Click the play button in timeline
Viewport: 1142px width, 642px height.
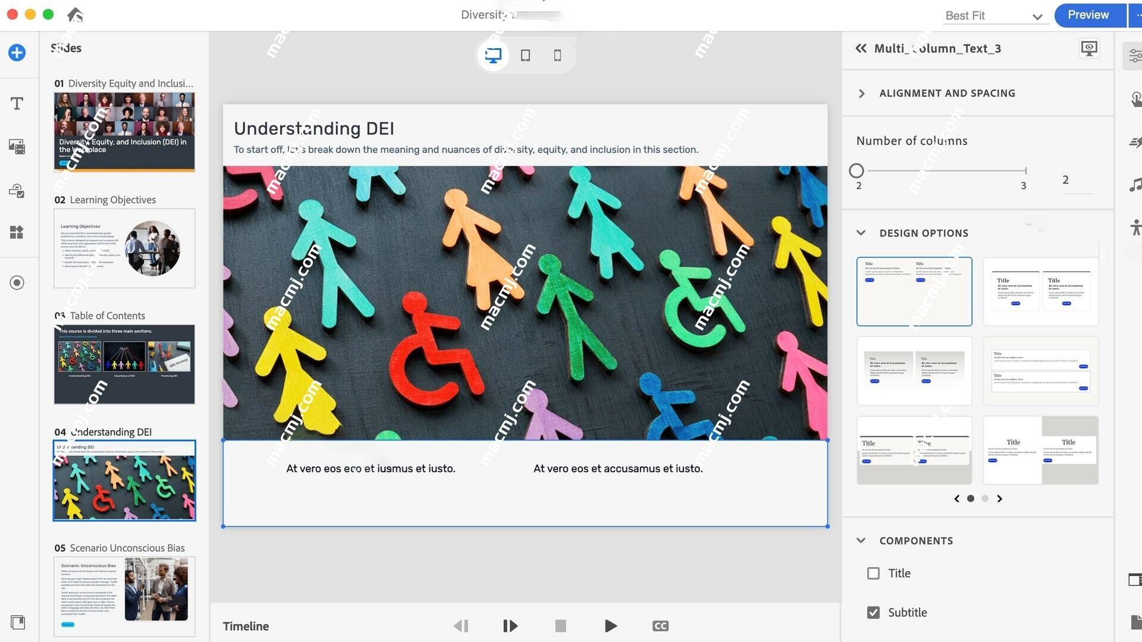click(610, 625)
